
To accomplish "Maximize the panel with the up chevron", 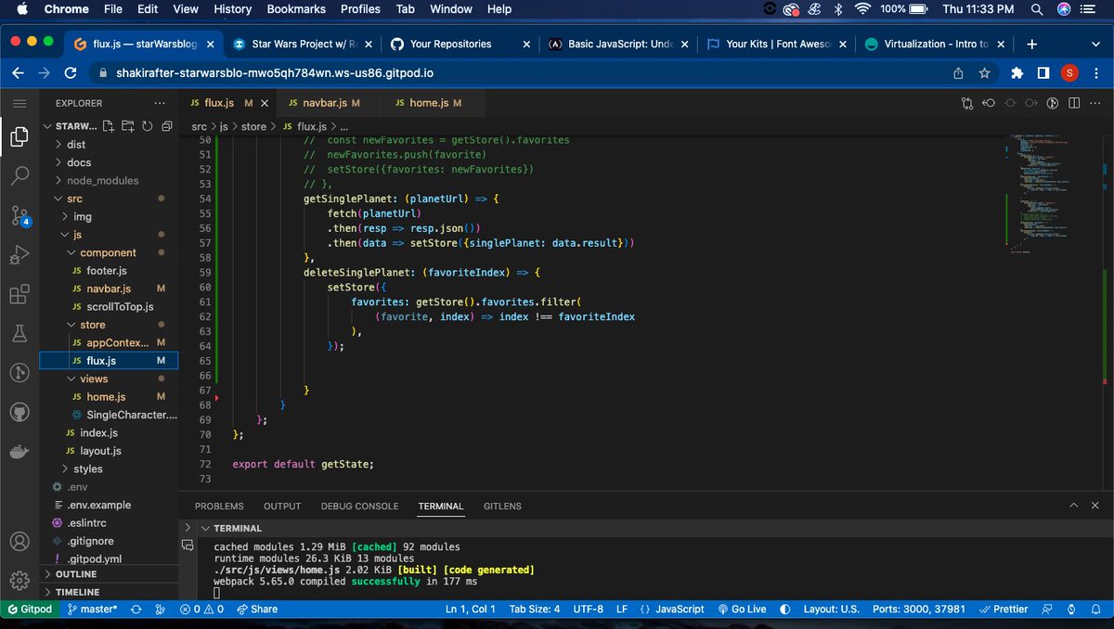I will coord(1074,507).
